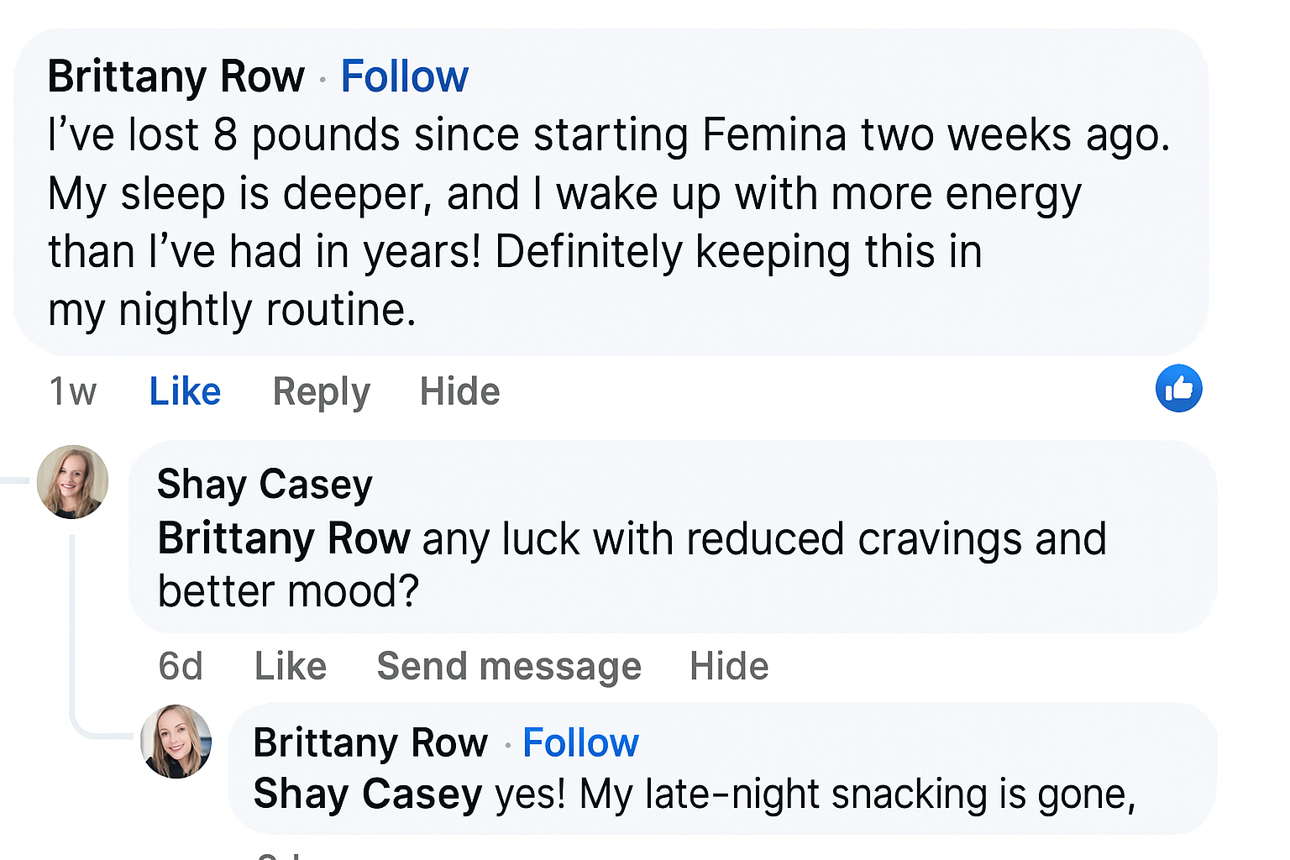Send message to Shay Casey

[509, 667]
